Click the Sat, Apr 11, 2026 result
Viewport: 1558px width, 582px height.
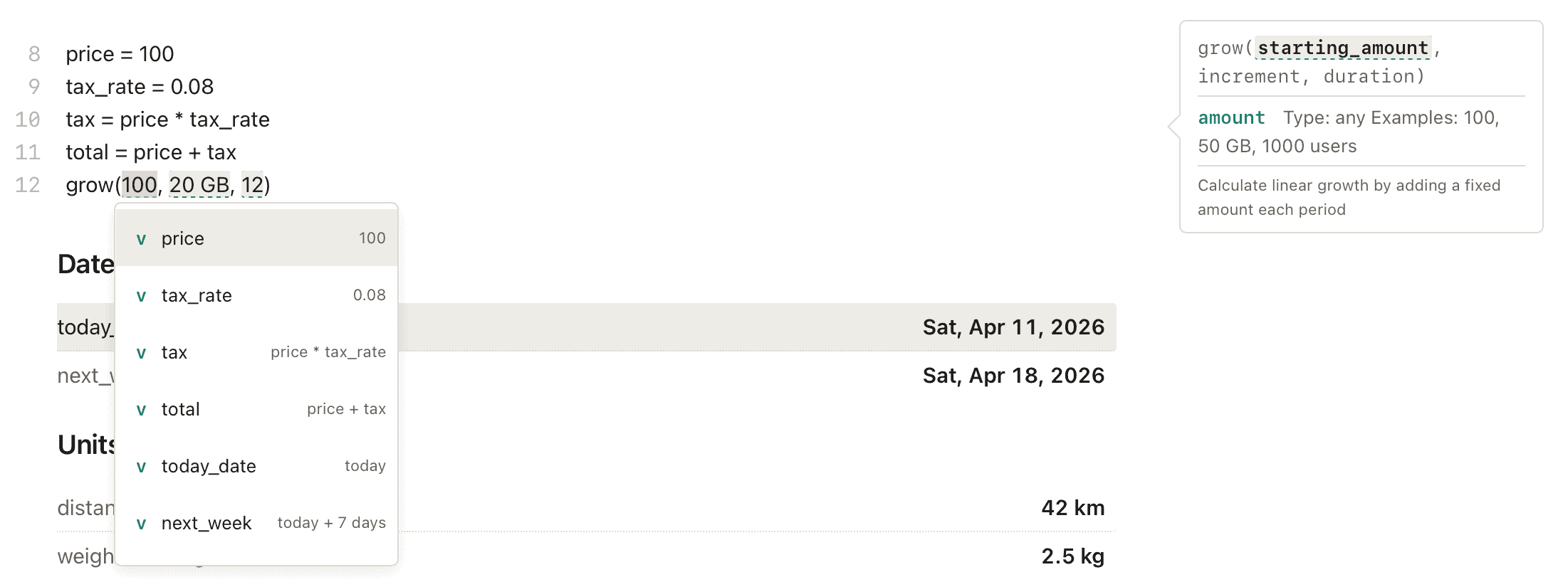(x=1013, y=327)
